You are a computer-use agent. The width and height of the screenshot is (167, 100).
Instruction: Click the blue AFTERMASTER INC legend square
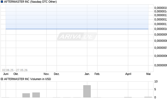pos(2,2)
